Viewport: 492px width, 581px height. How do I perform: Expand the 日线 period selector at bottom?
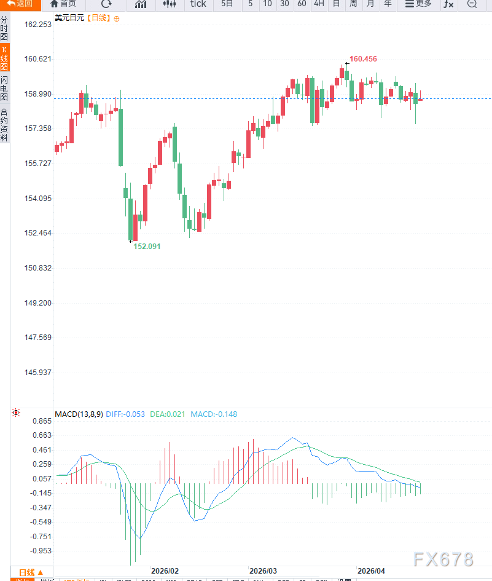point(31,572)
